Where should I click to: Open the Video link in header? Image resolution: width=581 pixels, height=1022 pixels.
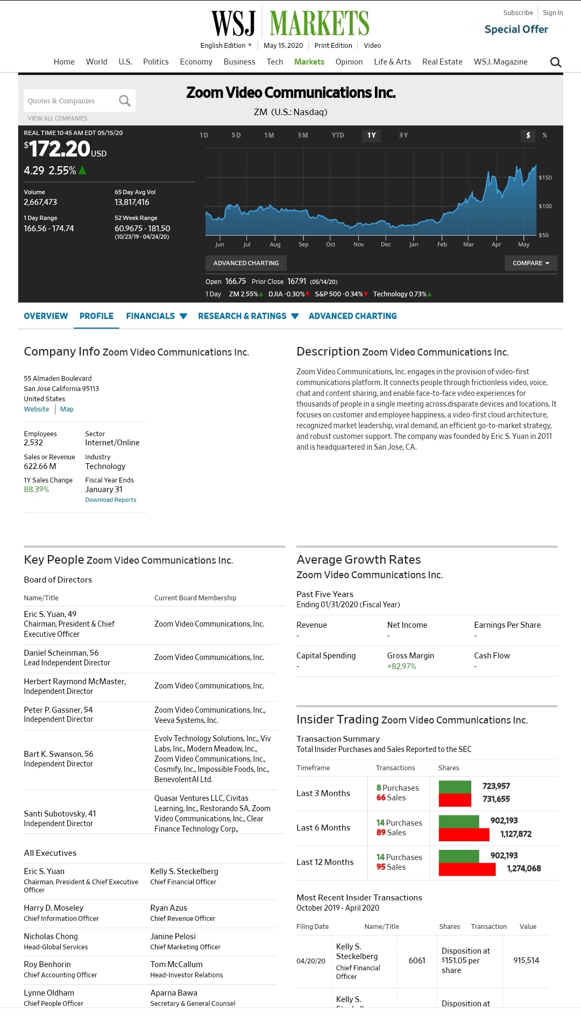click(372, 46)
